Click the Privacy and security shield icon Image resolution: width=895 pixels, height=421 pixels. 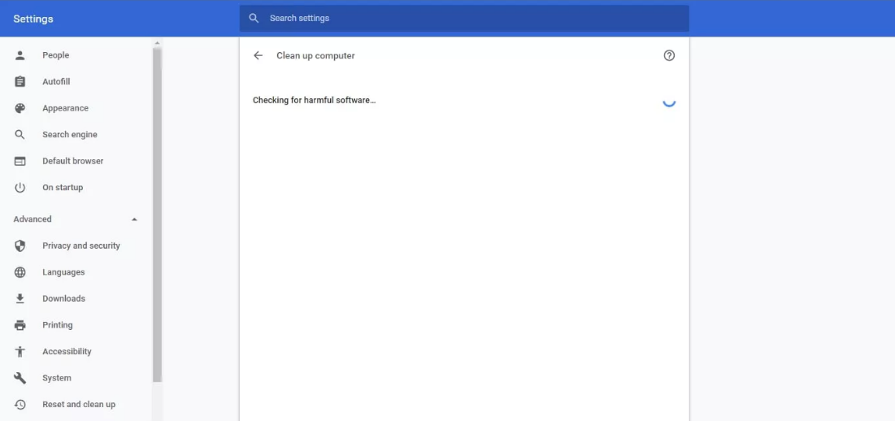tap(20, 246)
